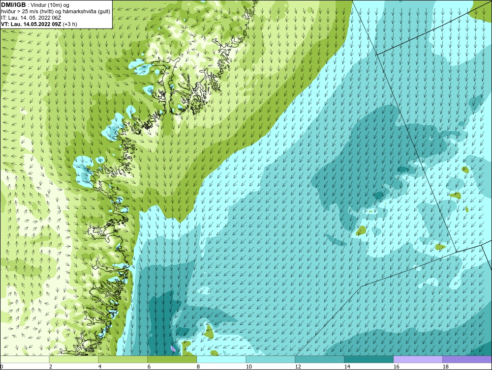Click the olive green 6–8 m/s legend swatch
The width and height of the screenshot is (492, 370).
pyautogui.click(x=172, y=359)
